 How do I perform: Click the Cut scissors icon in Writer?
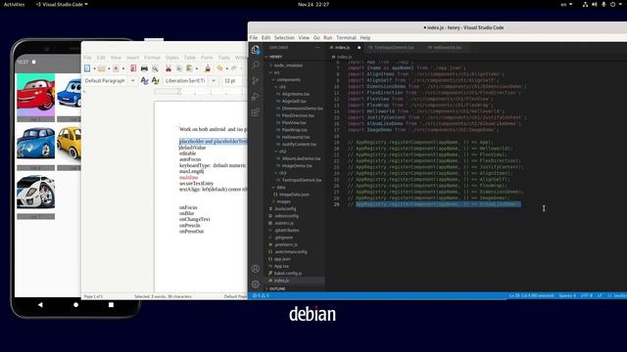coord(169,68)
